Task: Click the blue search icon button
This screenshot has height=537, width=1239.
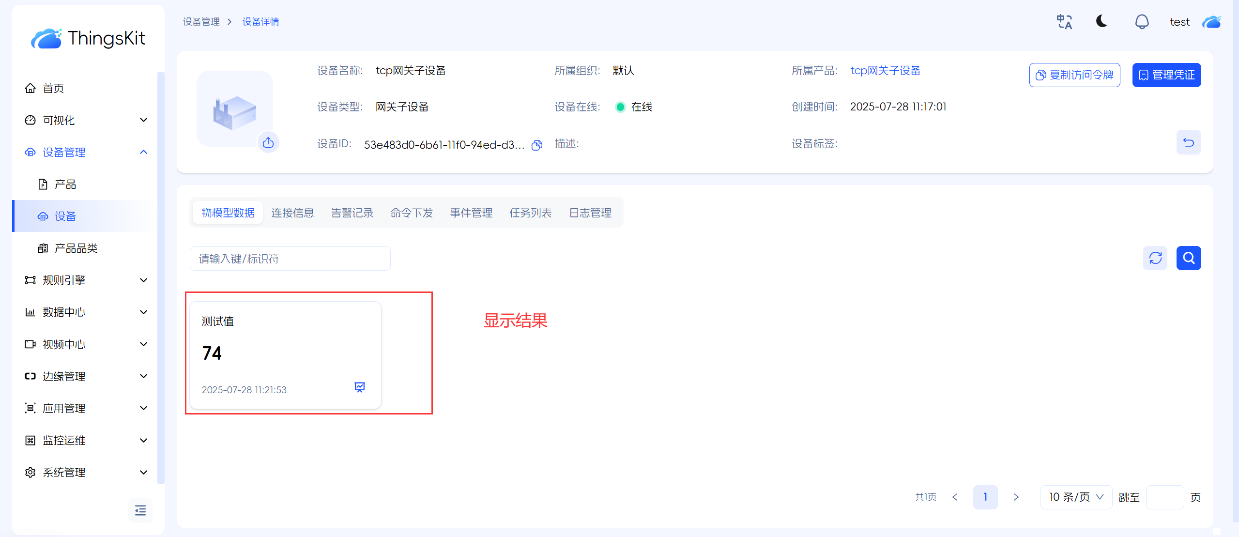Action: 1188,258
